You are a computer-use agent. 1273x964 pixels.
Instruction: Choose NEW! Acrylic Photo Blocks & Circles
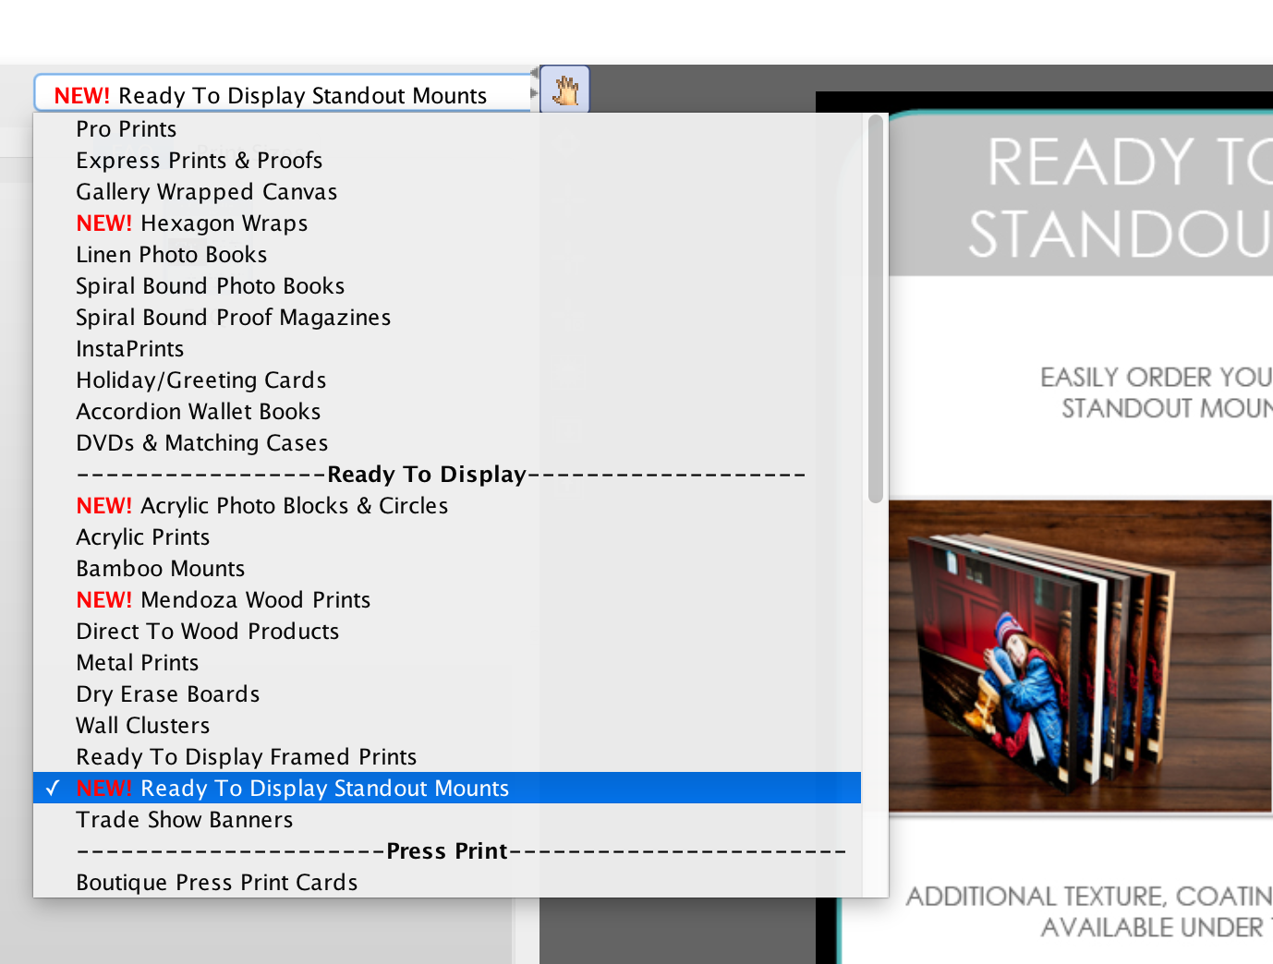[447, 506]
